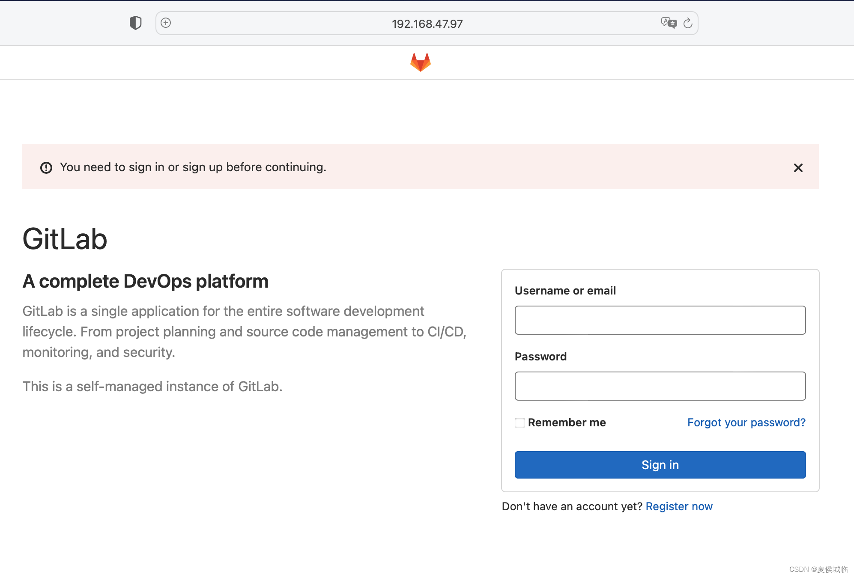854x577 pixels.
Task: Focus the Password field
Action: point(660,386)
